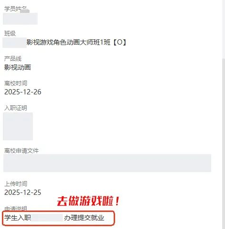The height and width of the screenshot is (229, 225).
Task: Open the 入职证明 image thumbnail
Action: click(18, 126)
